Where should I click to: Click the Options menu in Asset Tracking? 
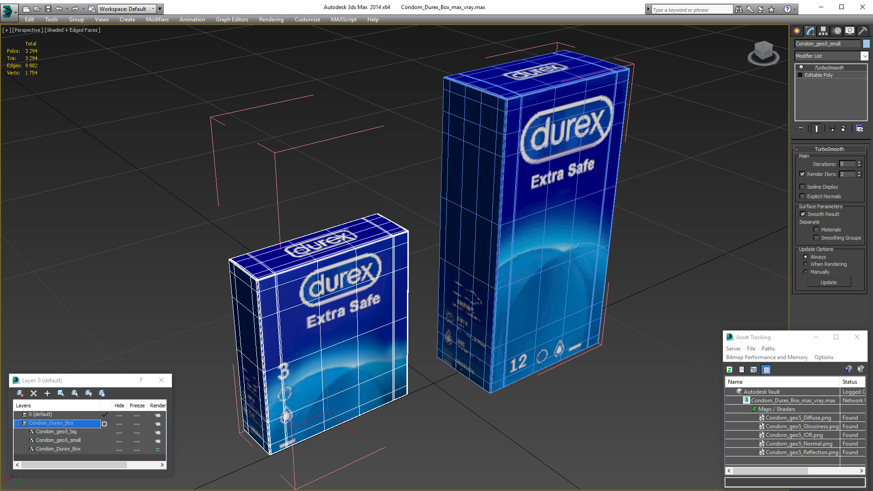point(823,357)
